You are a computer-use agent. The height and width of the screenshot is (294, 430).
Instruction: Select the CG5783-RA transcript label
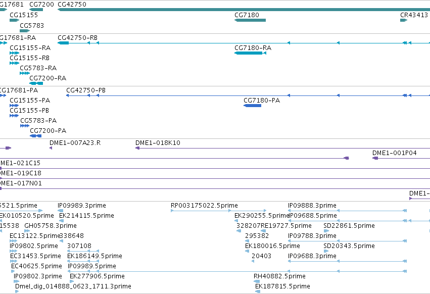click(38, 68)
